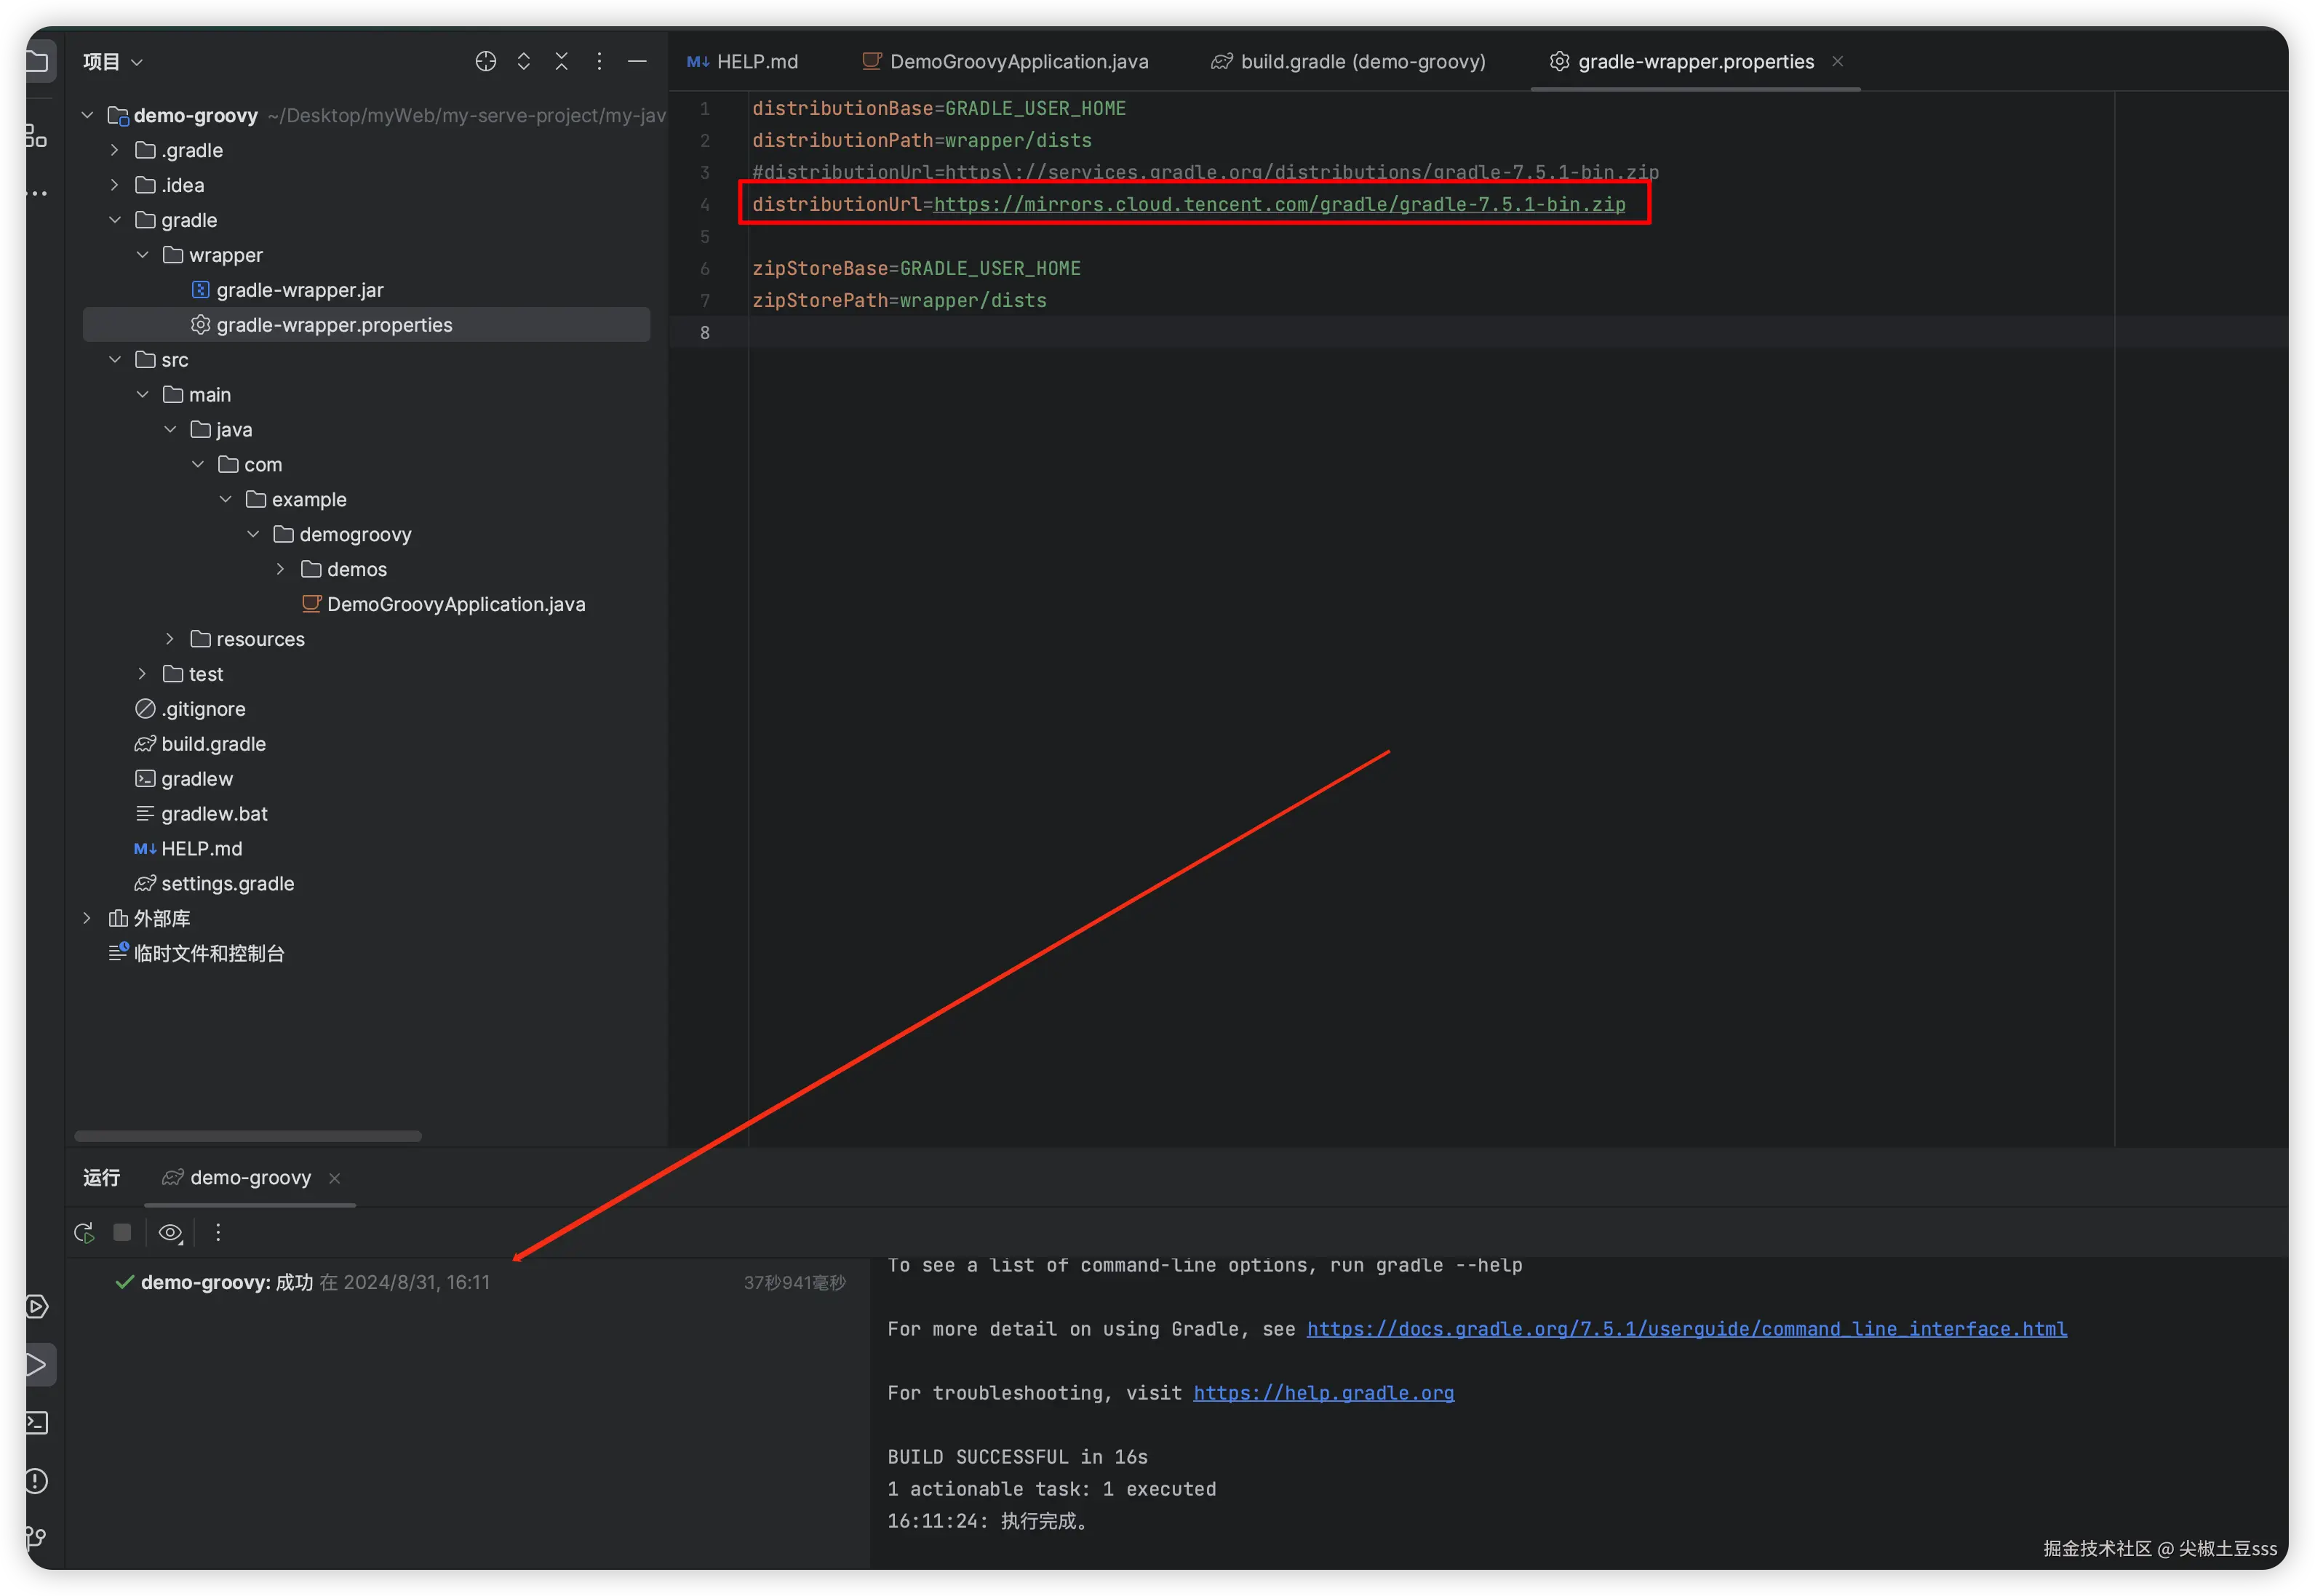Image resolution: width=2315 pixels, height=1596 pixels.
Task: Expand the demos folder
Action: coord(281,569)
